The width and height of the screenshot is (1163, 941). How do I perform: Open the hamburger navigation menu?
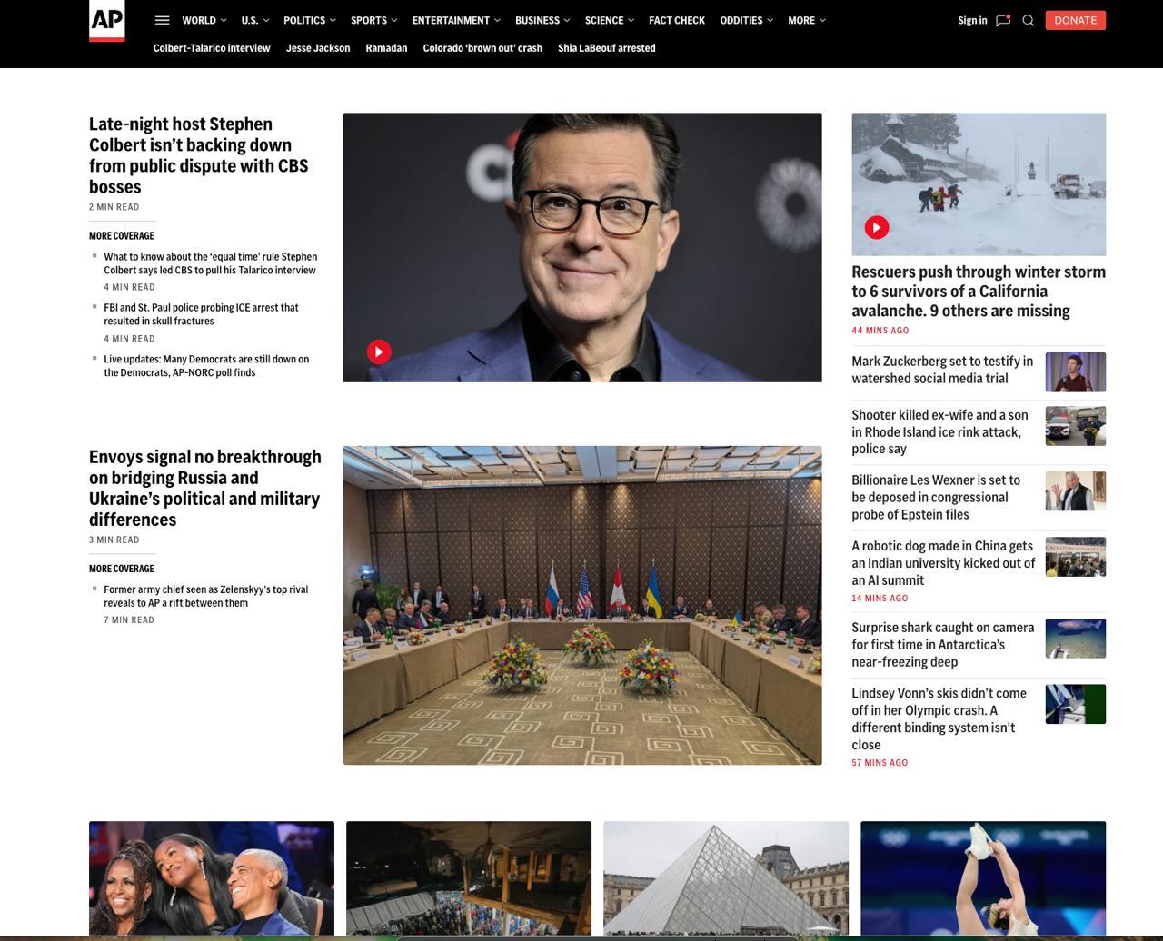click(x=162, y=20)
